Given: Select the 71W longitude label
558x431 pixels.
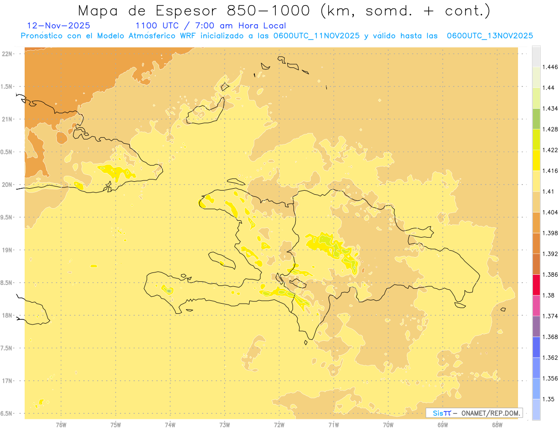Looking at the screenshot, I should click(333, 425).
